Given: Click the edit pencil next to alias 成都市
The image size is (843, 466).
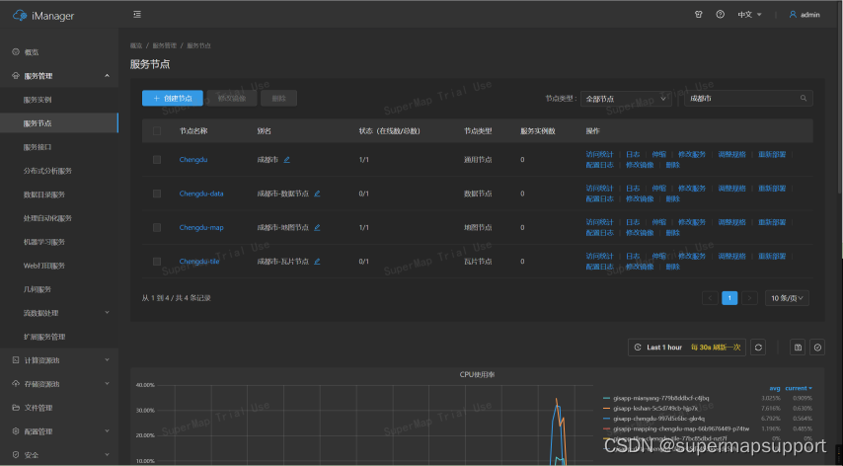Looking at the screenshot, I should pos(287,159).
